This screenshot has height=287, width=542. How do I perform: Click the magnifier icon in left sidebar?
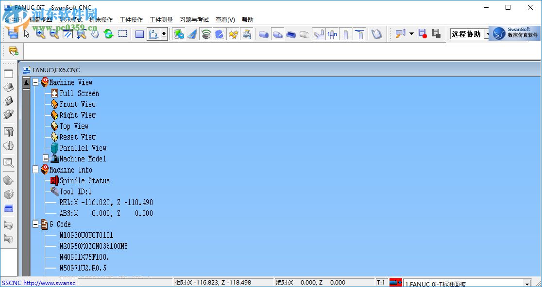(x=8, y=162)
